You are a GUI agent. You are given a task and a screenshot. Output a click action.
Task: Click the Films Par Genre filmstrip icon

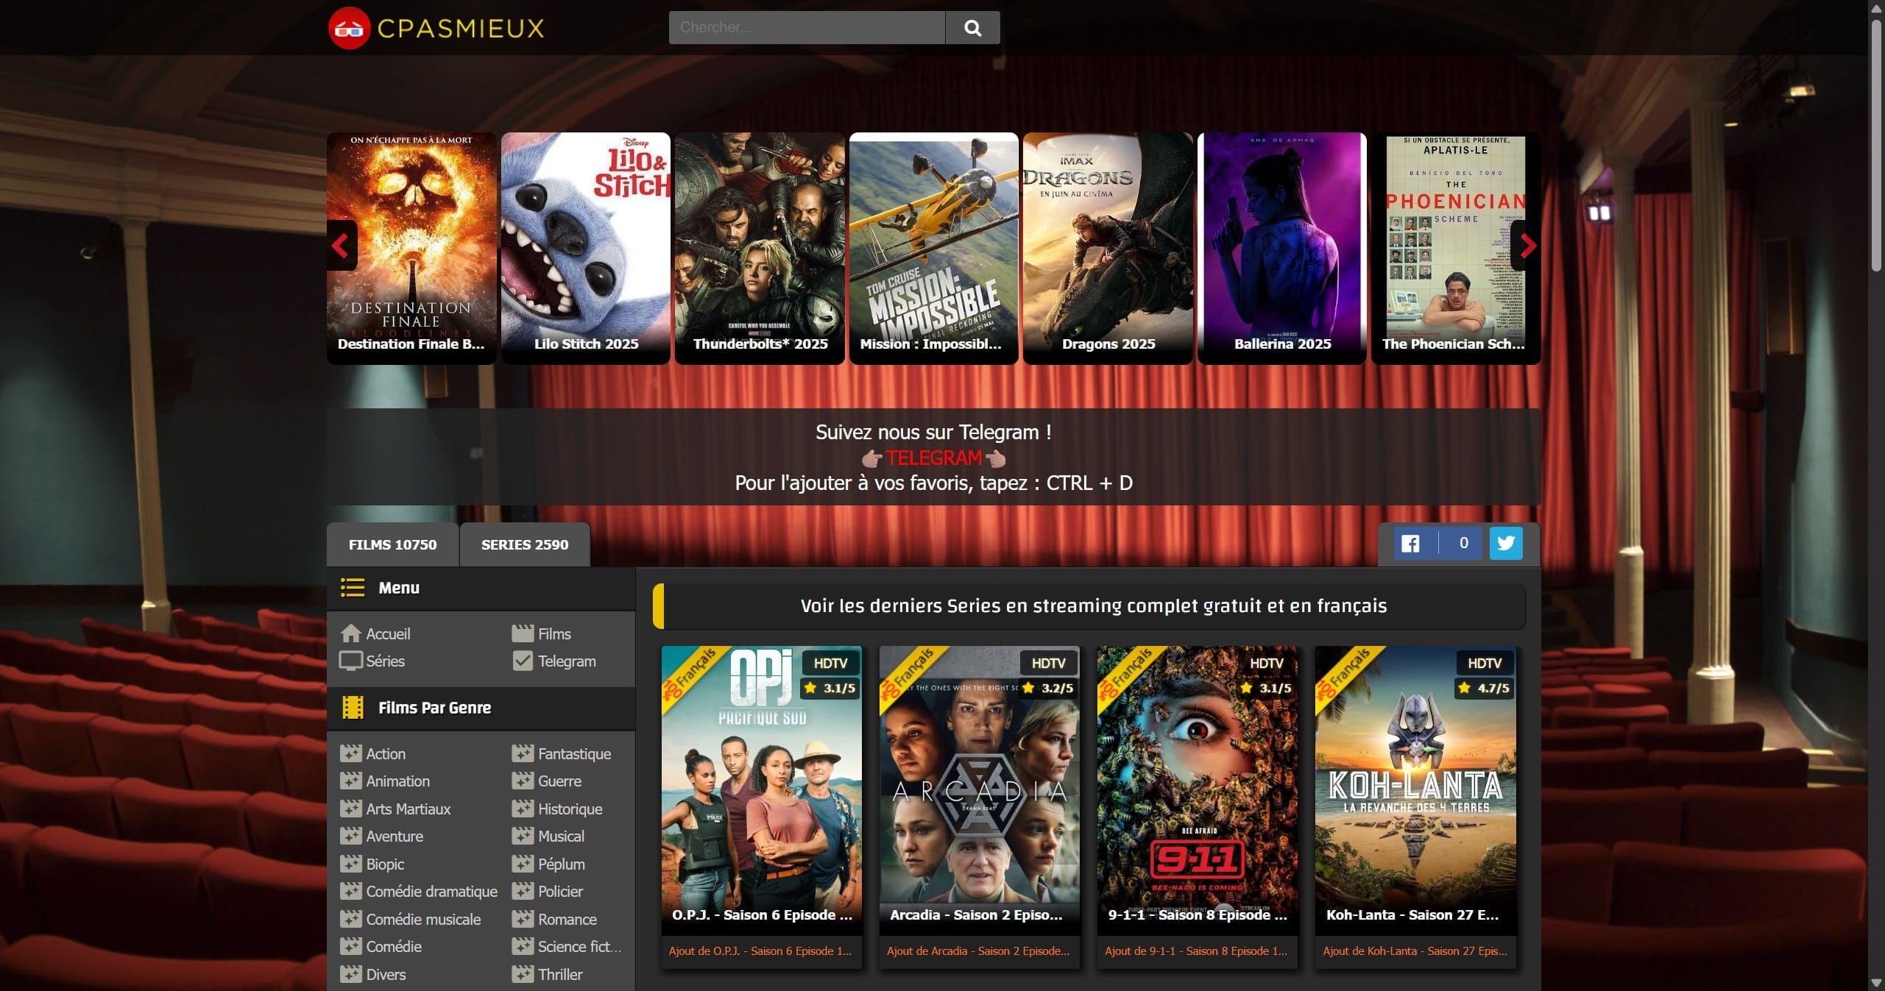[353, 708]
